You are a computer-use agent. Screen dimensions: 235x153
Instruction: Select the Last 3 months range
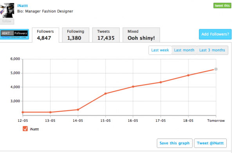(x=212, y=50)
